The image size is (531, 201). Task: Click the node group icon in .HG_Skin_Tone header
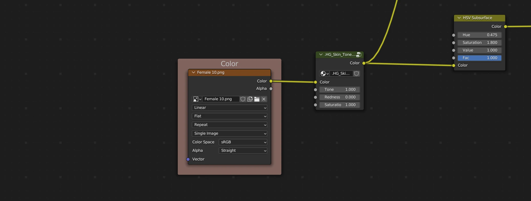pos(359,55)
